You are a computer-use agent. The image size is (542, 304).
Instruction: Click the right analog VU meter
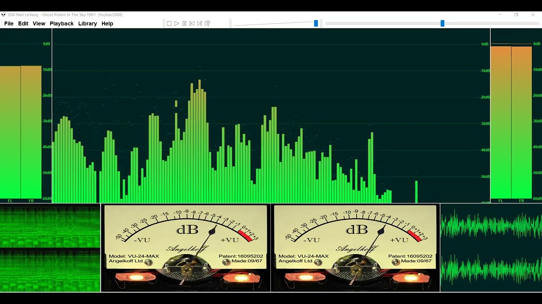(x=355, y=248)
